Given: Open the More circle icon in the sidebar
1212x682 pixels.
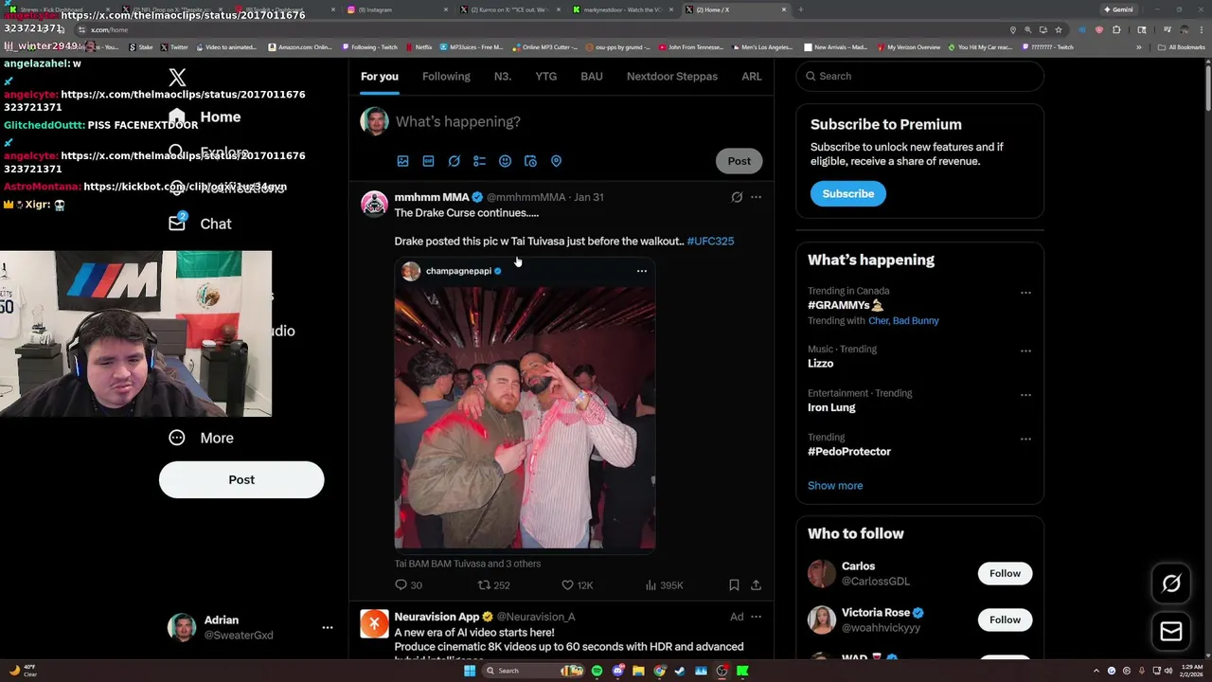Looking at the screenshot, I should point(177,438).
